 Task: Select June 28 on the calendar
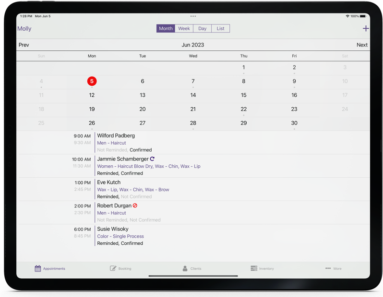tap(193, 123)
